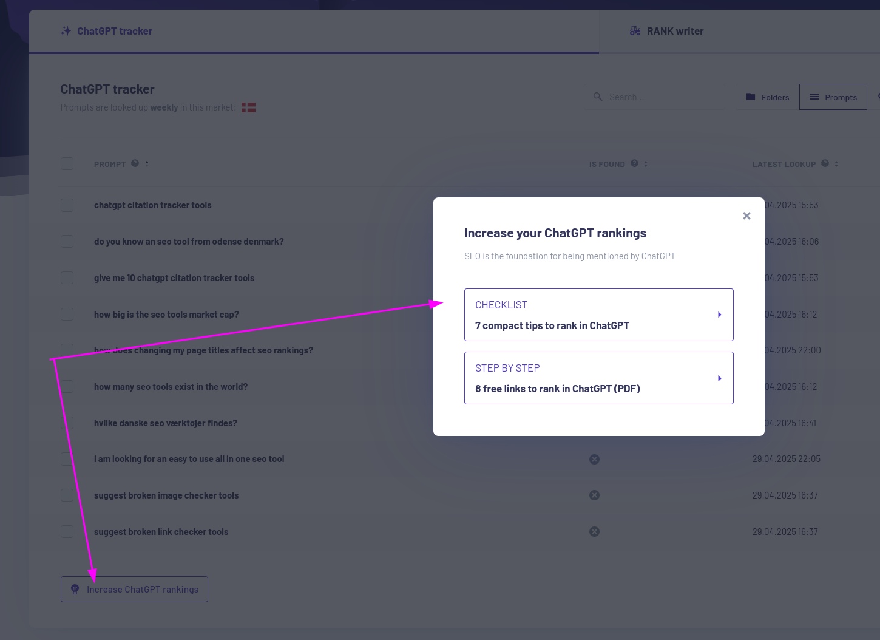Sort by the PROMPT column arrows
Image resolution: width=880 pixels, height=640 pixels.
(x=147, y=163)
